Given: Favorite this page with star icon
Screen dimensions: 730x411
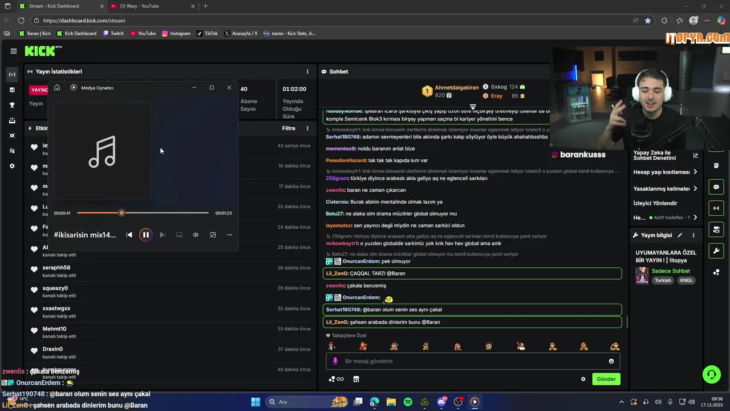Looking at the screenshot, I should pyautogui.click(x=648, y=21).
